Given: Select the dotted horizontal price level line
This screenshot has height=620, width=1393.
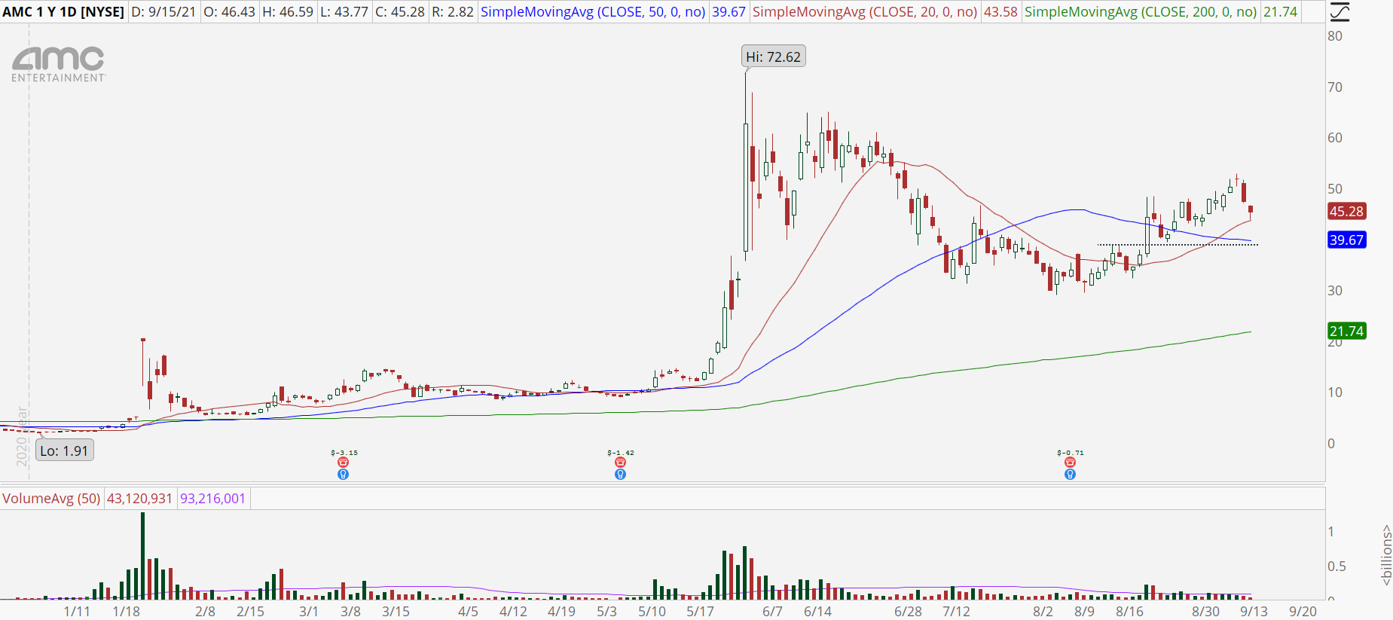Looking at the screenshot, I should 1178,245.
